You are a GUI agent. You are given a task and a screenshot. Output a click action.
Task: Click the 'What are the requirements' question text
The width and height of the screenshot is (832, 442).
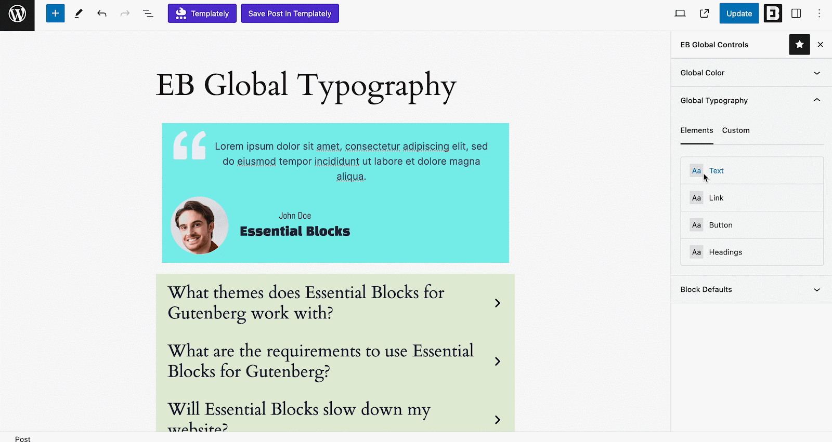[320, 361]
